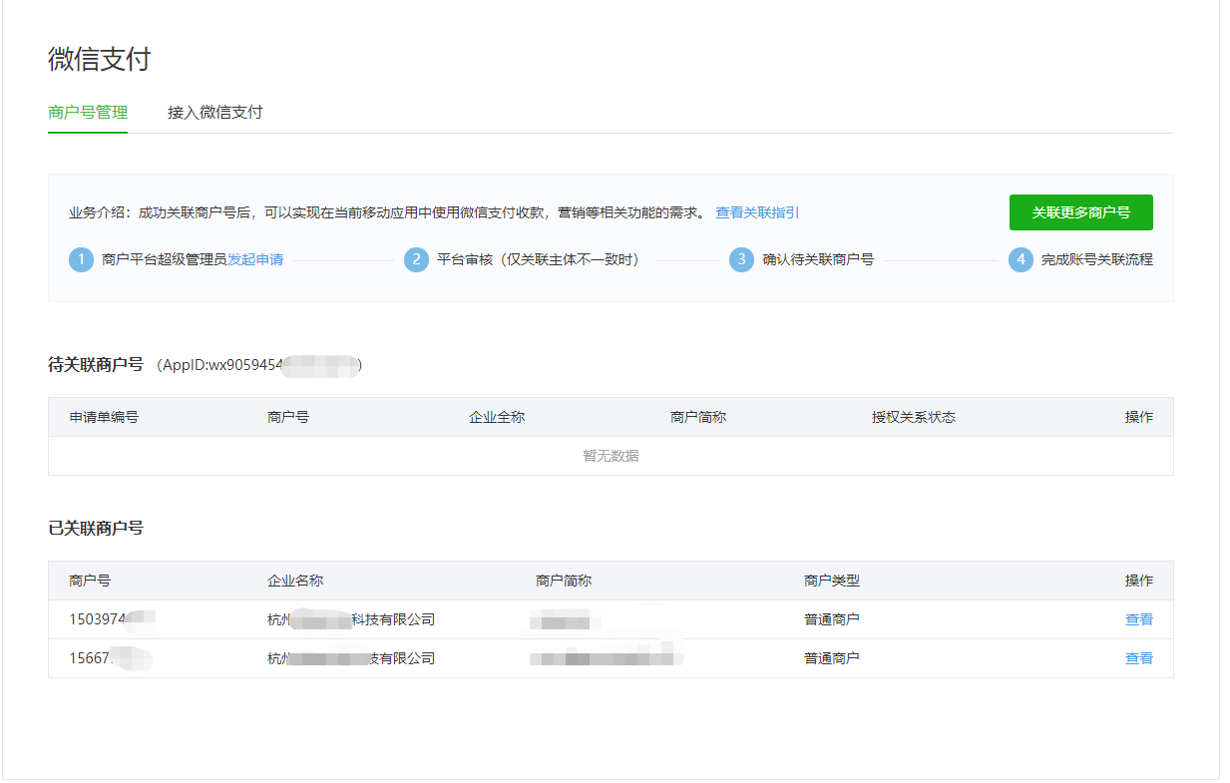The image size is (1230, 783).
Task: Click the 商户简称 header in 待关联 table
Action: click(698, 417)
